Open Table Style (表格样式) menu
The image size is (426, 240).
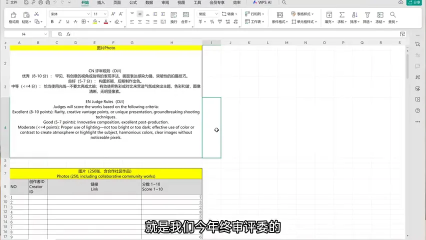click(x=302, y=14)
